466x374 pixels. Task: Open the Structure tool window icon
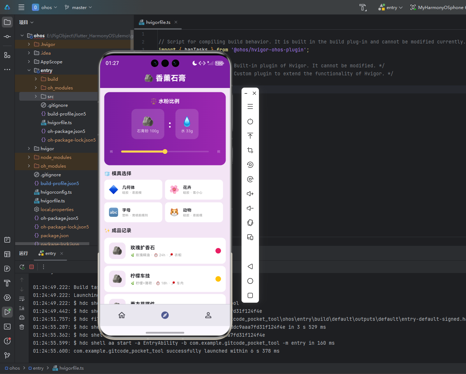pyautogui.click(x=7, y=55)
